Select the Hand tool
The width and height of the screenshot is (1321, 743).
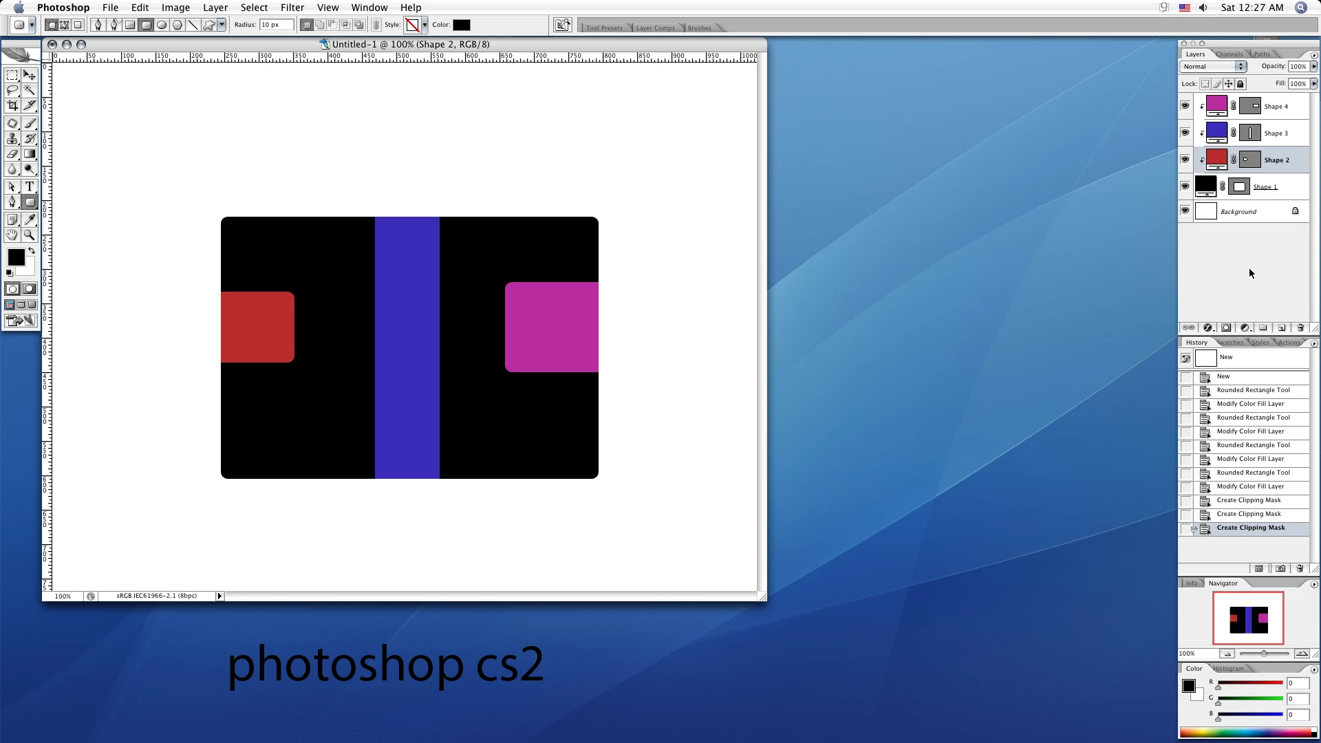[12, 235]
